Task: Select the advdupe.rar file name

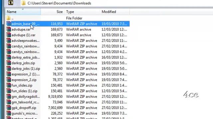Action: pos(21,29)
